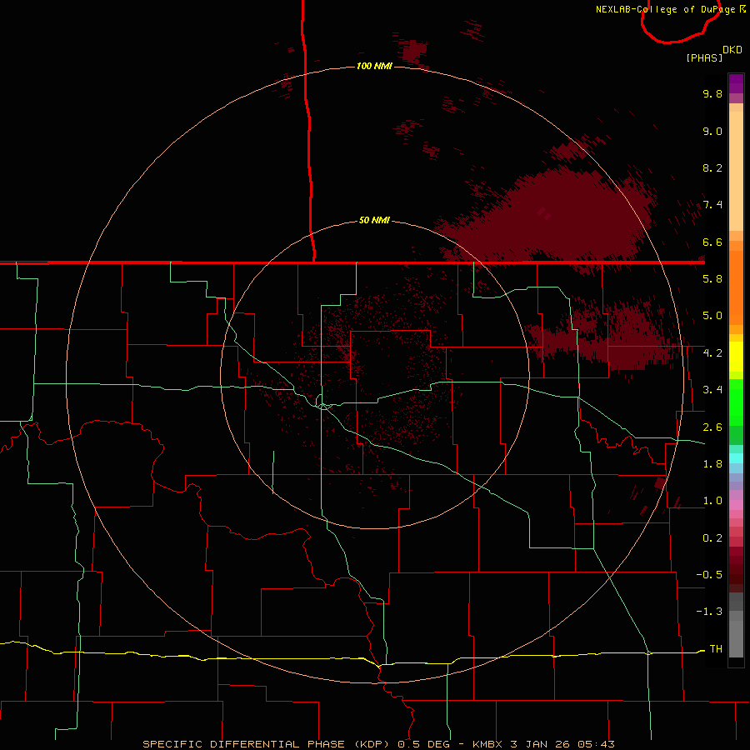Image resolution: width=750 pixels, height=750 pixels.
Task: Click the 3.4 value on the color scale
Action: pos(712,390)
